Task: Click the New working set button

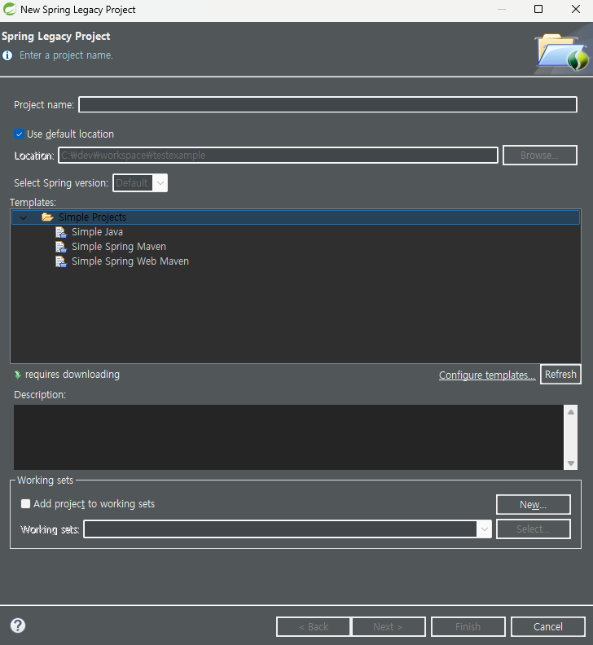Action: [534, 505]
